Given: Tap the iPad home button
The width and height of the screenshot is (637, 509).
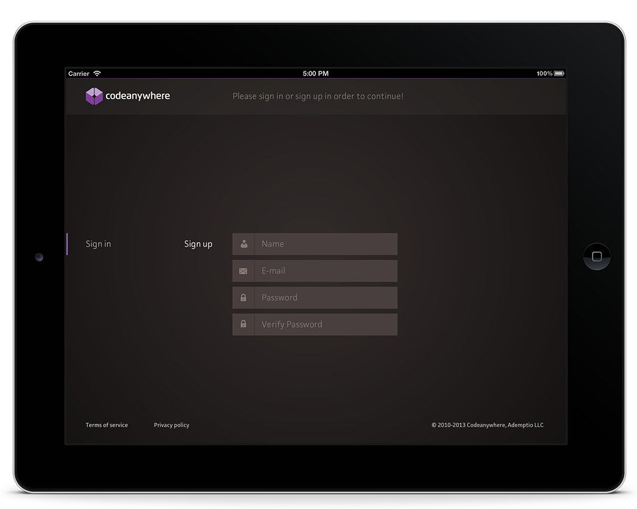Looking at the screenshot, I should coord(597,256).
